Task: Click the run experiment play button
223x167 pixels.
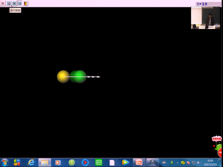Action: click(x=9, y=3)
